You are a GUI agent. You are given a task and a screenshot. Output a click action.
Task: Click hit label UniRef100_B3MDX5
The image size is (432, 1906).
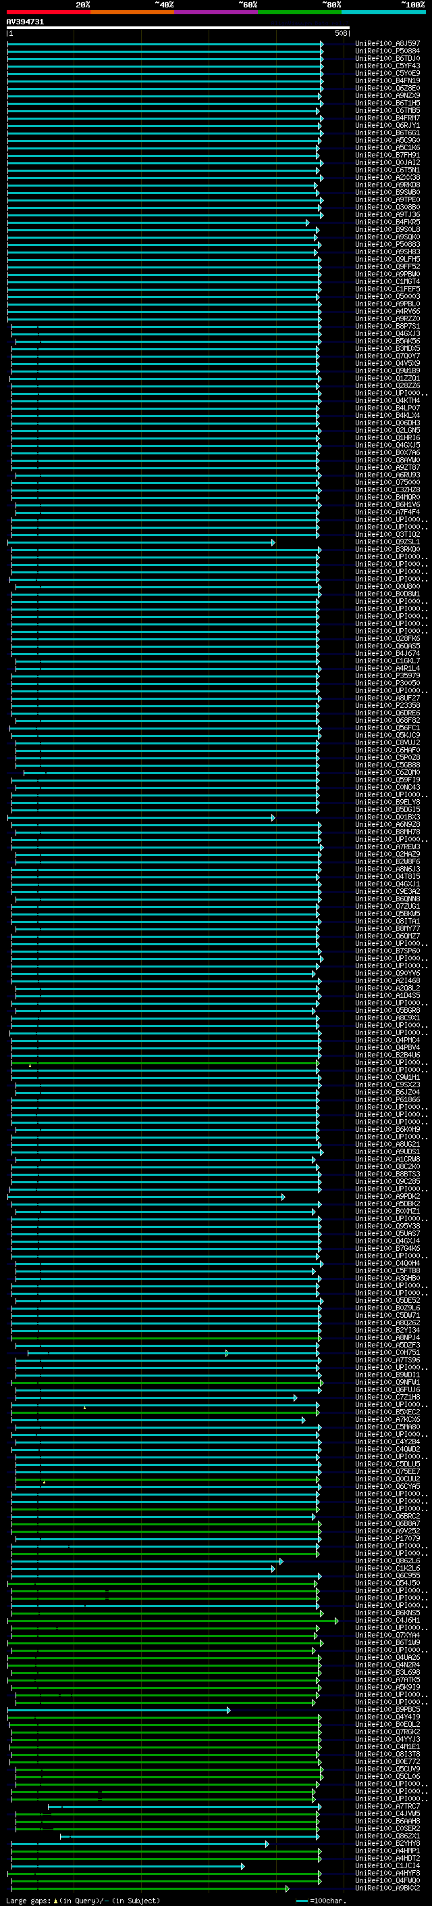387,348
